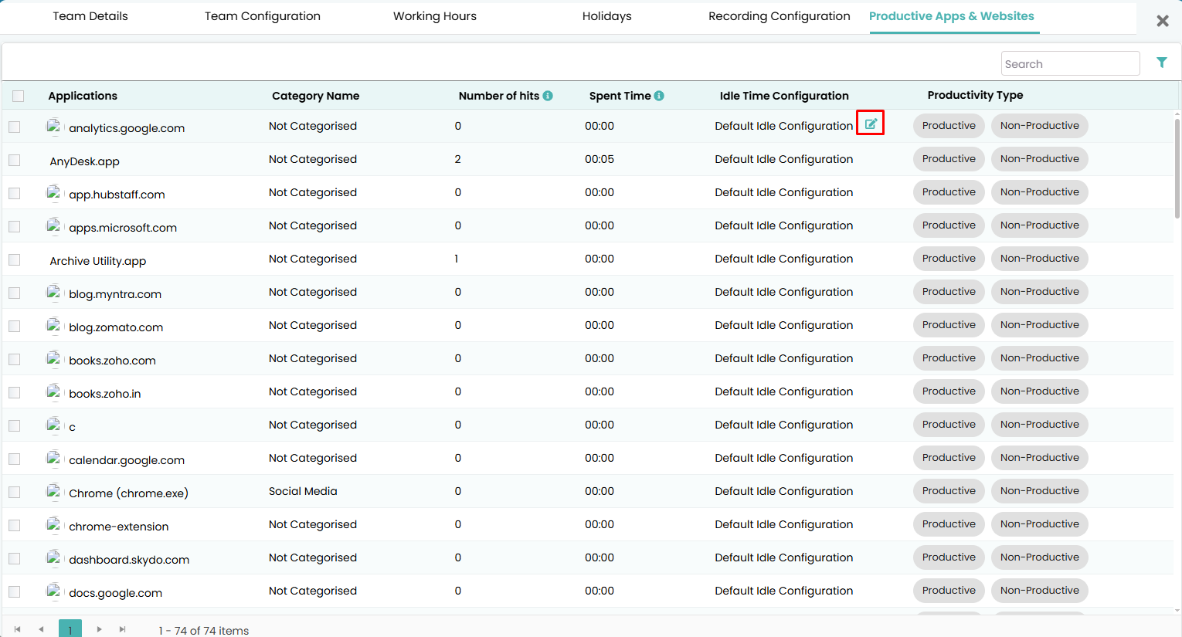Viewport: 1182px width, 637px height.
Task: Go to the next page arrow
Action: click(99, 629)
